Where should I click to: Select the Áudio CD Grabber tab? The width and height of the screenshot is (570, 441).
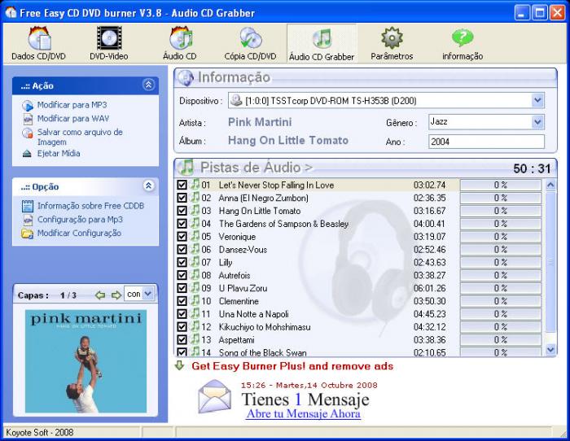point(322,44)
